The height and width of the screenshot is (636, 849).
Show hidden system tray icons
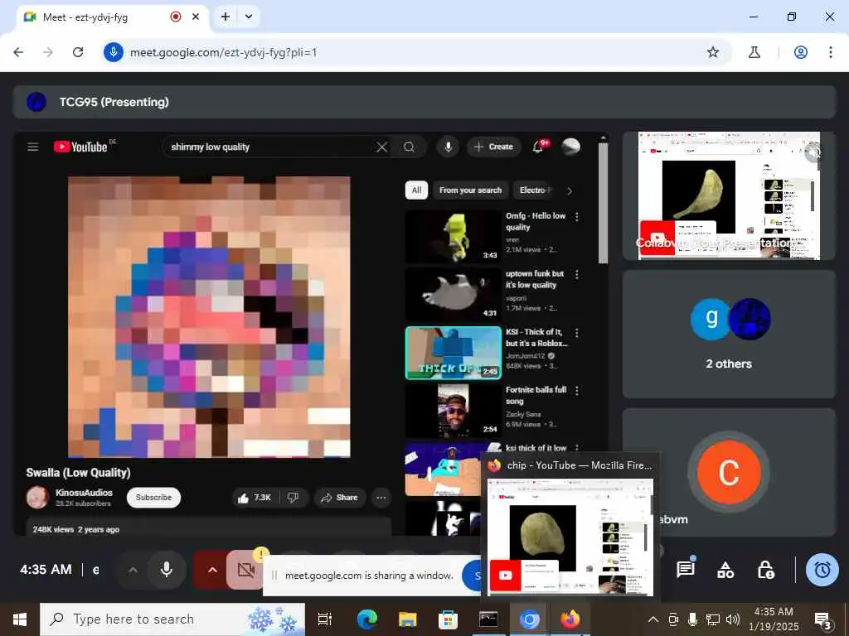pos(653,619)
